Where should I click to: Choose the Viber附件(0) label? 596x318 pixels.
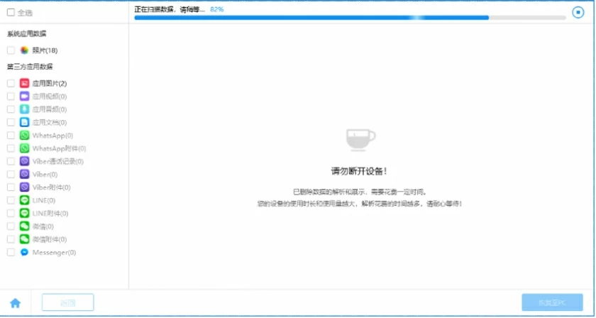tap(51, 187)
